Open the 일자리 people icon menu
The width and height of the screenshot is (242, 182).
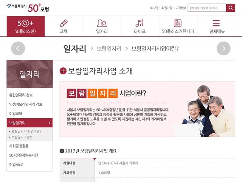(x=102, y=26)
